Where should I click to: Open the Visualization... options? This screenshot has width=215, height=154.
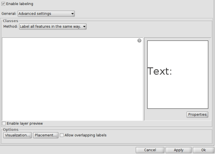point(17,135)
